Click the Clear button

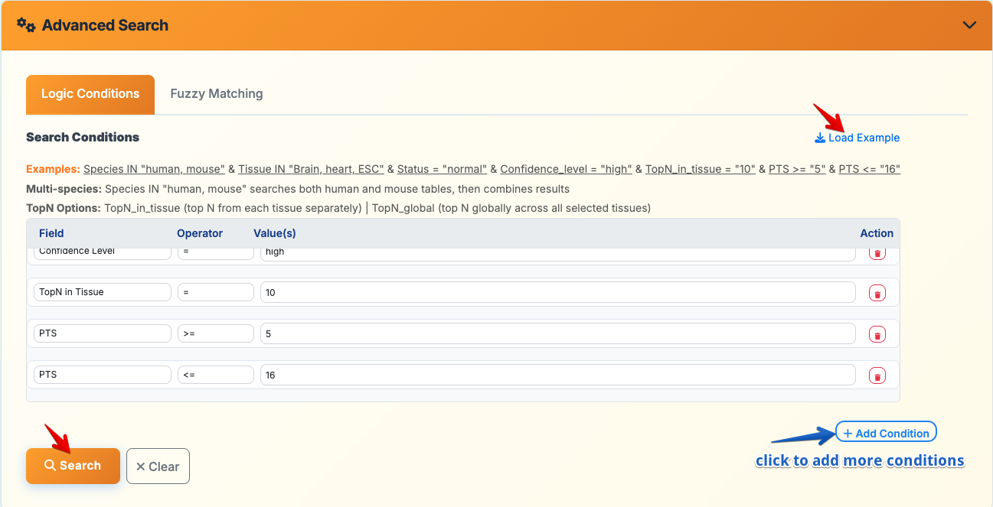click(x=158, y=466)
